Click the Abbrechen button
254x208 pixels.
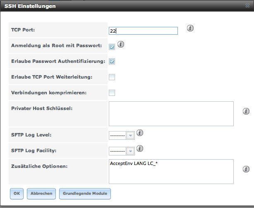(x=41, y=193)
